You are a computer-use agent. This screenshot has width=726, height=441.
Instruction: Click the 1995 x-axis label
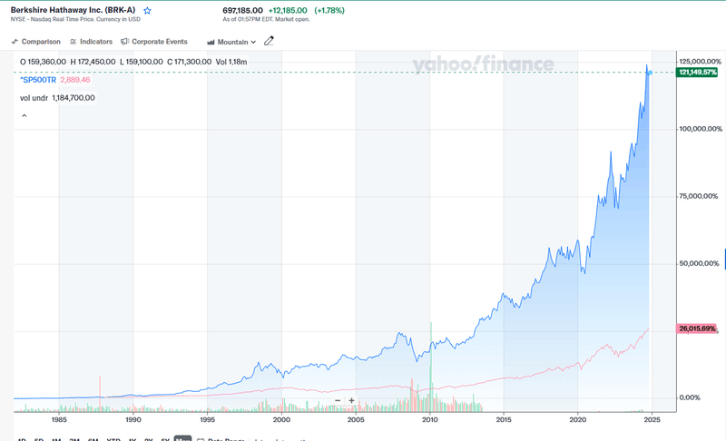point(208,420)
